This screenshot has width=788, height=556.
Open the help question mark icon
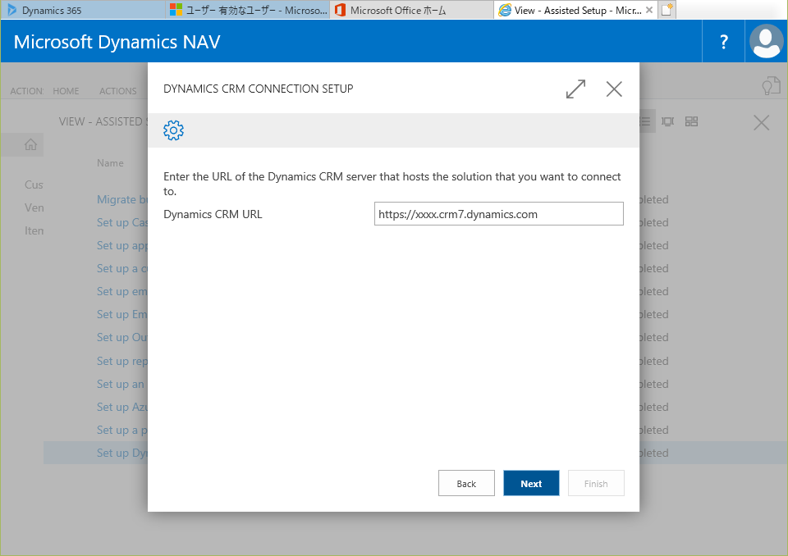[723, 42]
